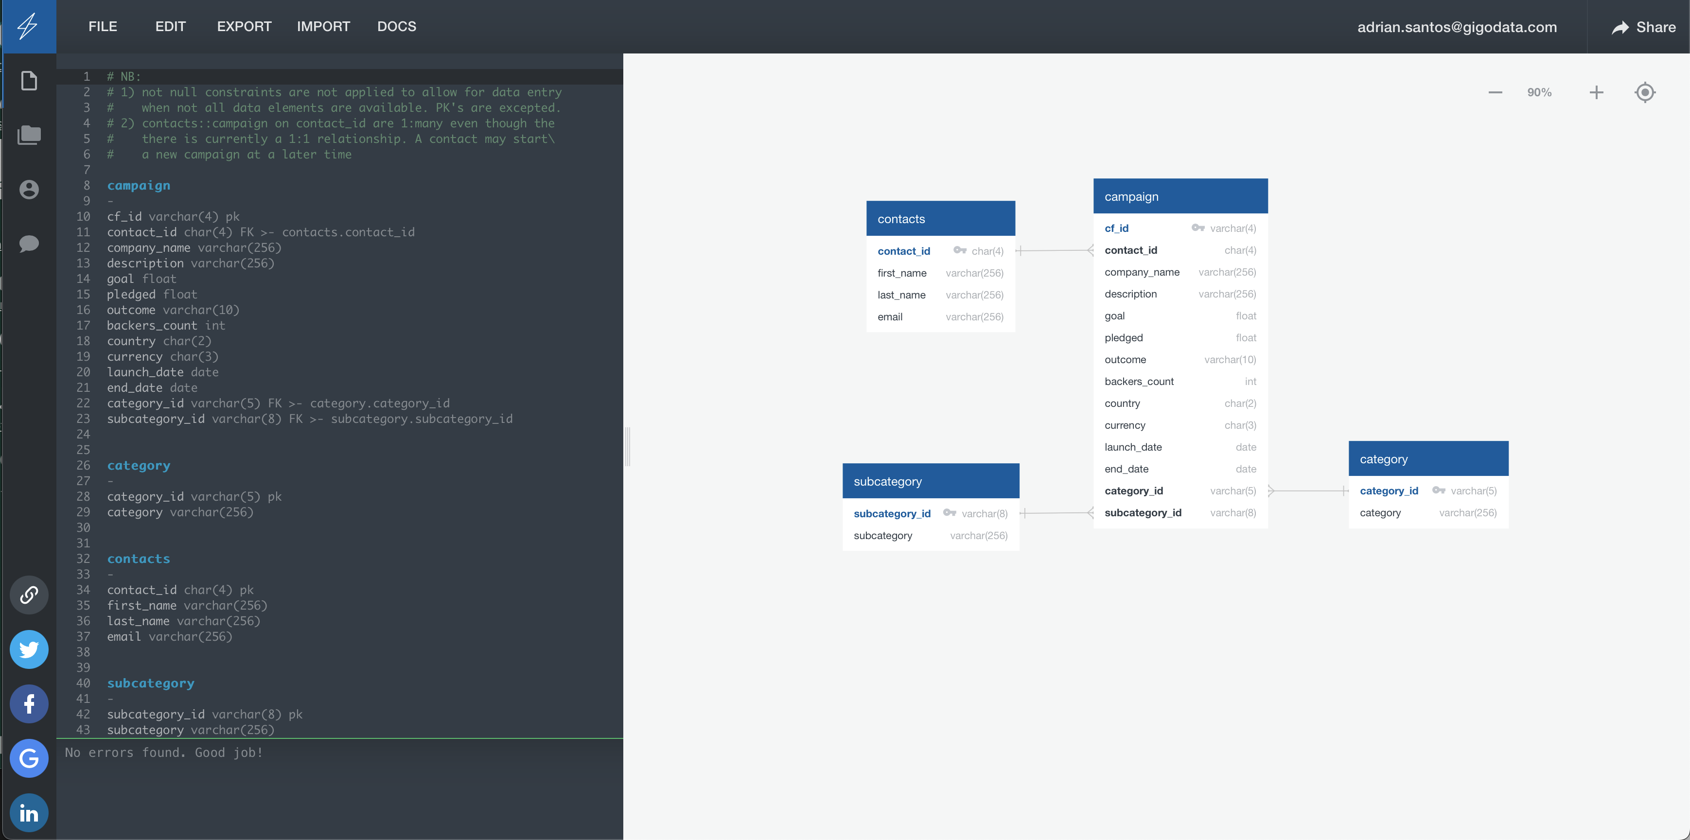Click the lightning bolt app icon
Image resolution: width=1690 pixels, height=840 pixels.
tap(28, 26)
